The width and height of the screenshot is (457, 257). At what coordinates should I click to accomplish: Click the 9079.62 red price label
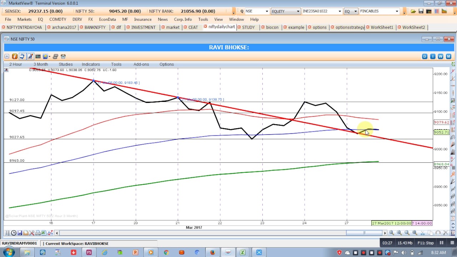click(441, 122)
